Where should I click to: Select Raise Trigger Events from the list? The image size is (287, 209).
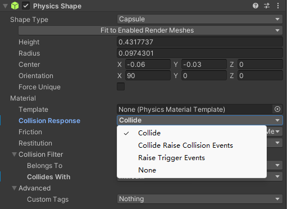point(171,158)
